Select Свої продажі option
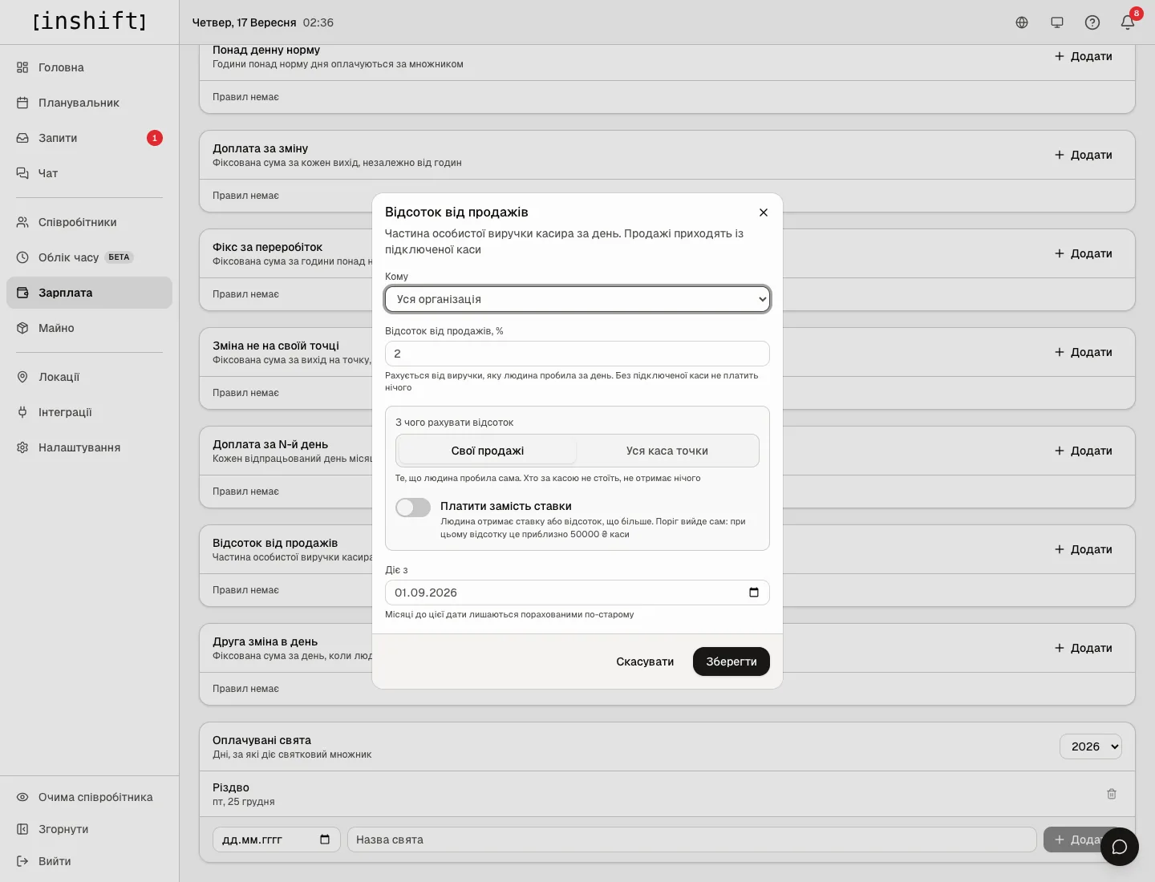Viewport: 1155px width, 882px height. [x=488, y=451]
